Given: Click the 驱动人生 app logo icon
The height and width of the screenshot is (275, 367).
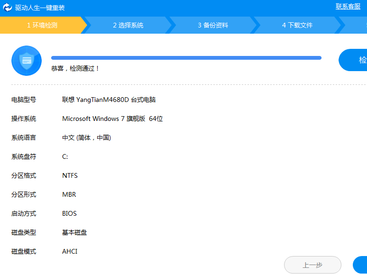Looking at the screenshot, I should pyautogui.click(x=7, y=8).
